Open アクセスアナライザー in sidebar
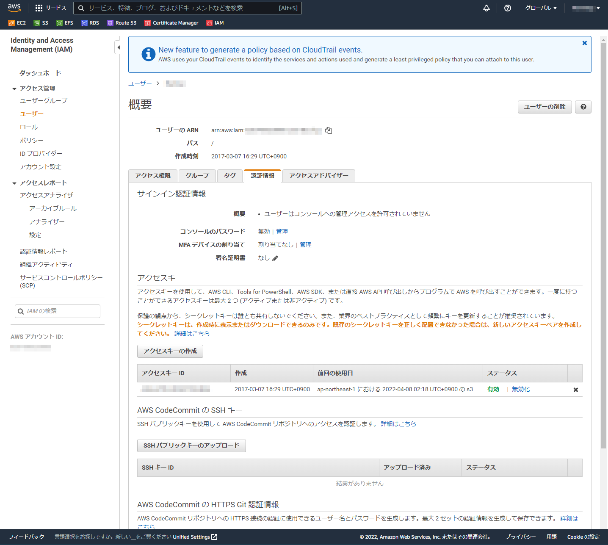 pyautogui.click(x=50, y=195)
